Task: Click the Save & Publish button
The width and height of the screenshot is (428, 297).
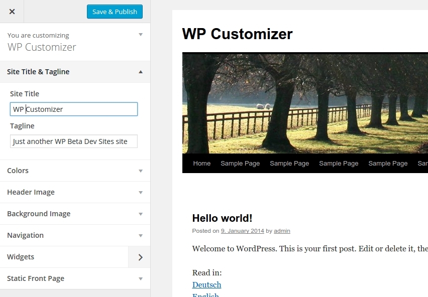Action: [x=115, y=12]
